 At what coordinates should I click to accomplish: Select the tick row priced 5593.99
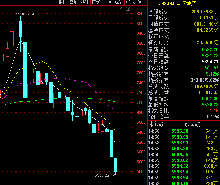coord(183,137)
